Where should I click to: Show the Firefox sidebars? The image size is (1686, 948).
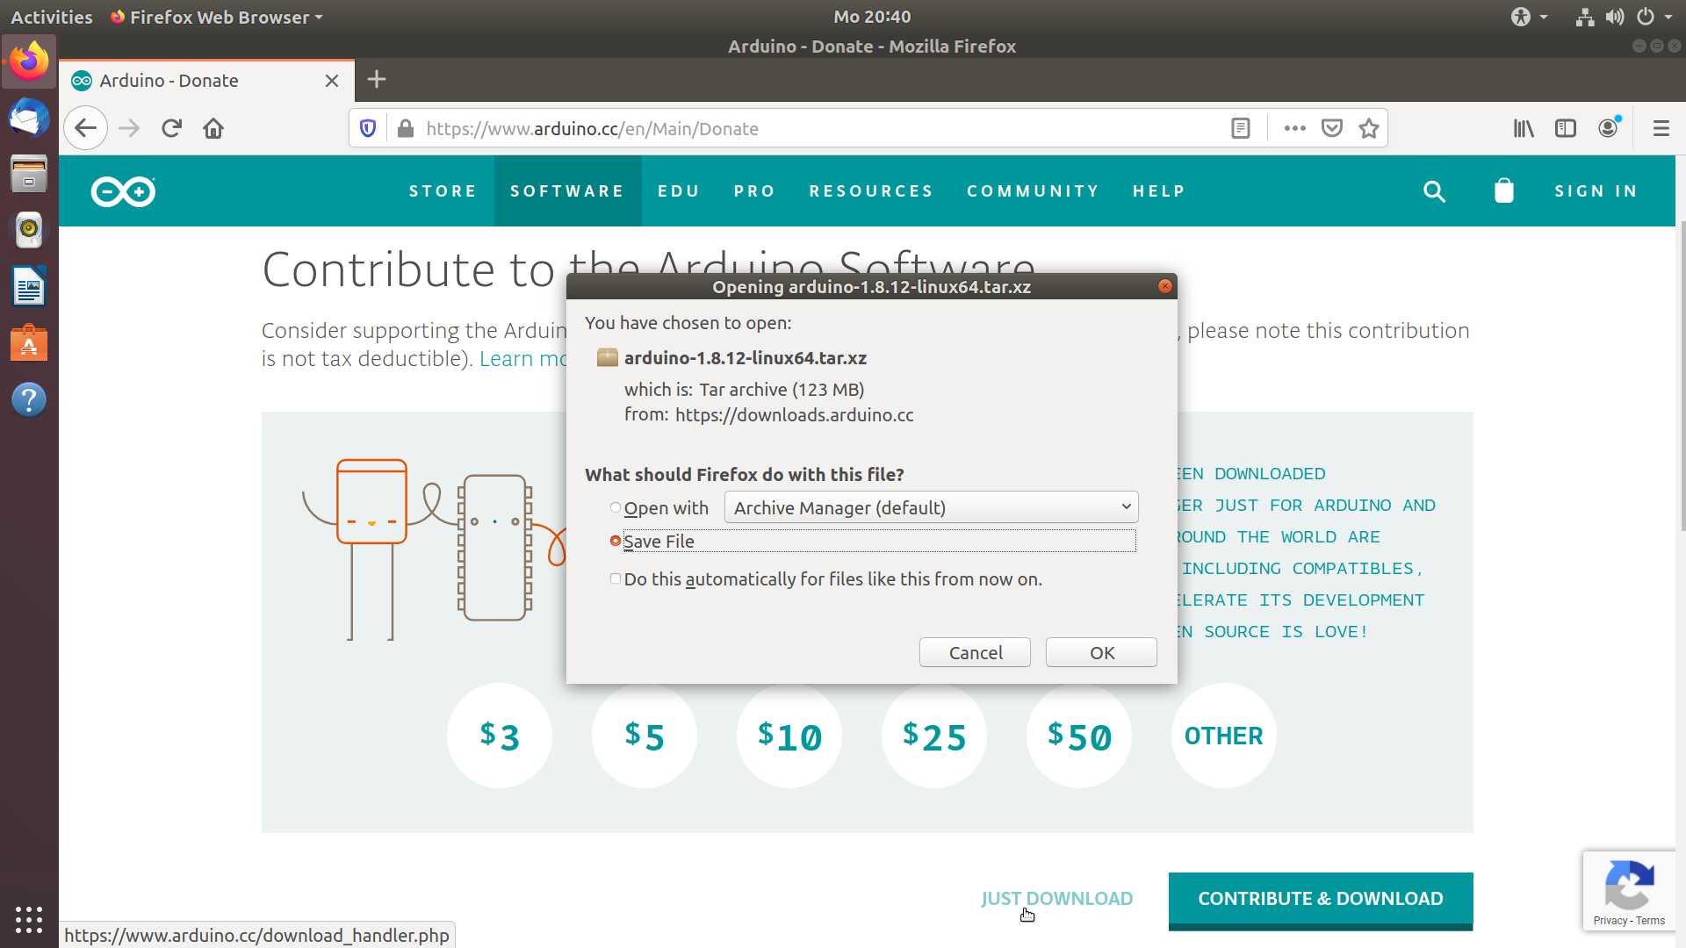tap(1566, 128)
